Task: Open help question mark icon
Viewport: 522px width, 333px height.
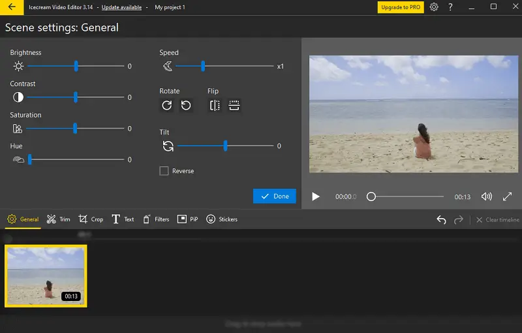Action: (x=450, y=7)
